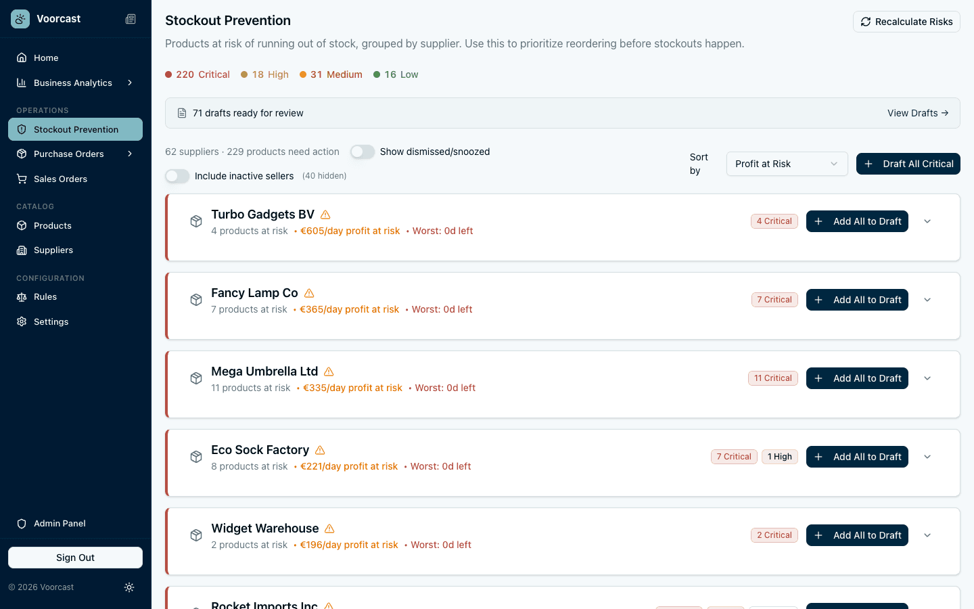Enable Show dismissed/snoozed
The image size is (974, 609).
click(x=363, y=152)
